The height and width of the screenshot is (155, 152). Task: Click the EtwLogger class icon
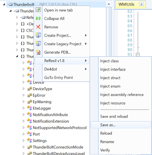pyautogui.click(x=29, y=108)
